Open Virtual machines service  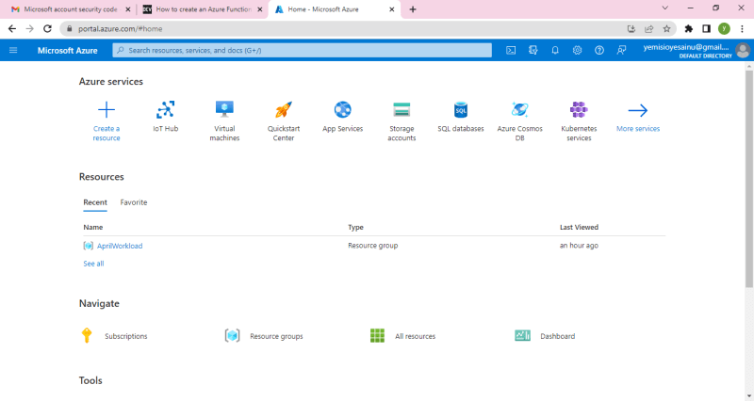(224, 109)
